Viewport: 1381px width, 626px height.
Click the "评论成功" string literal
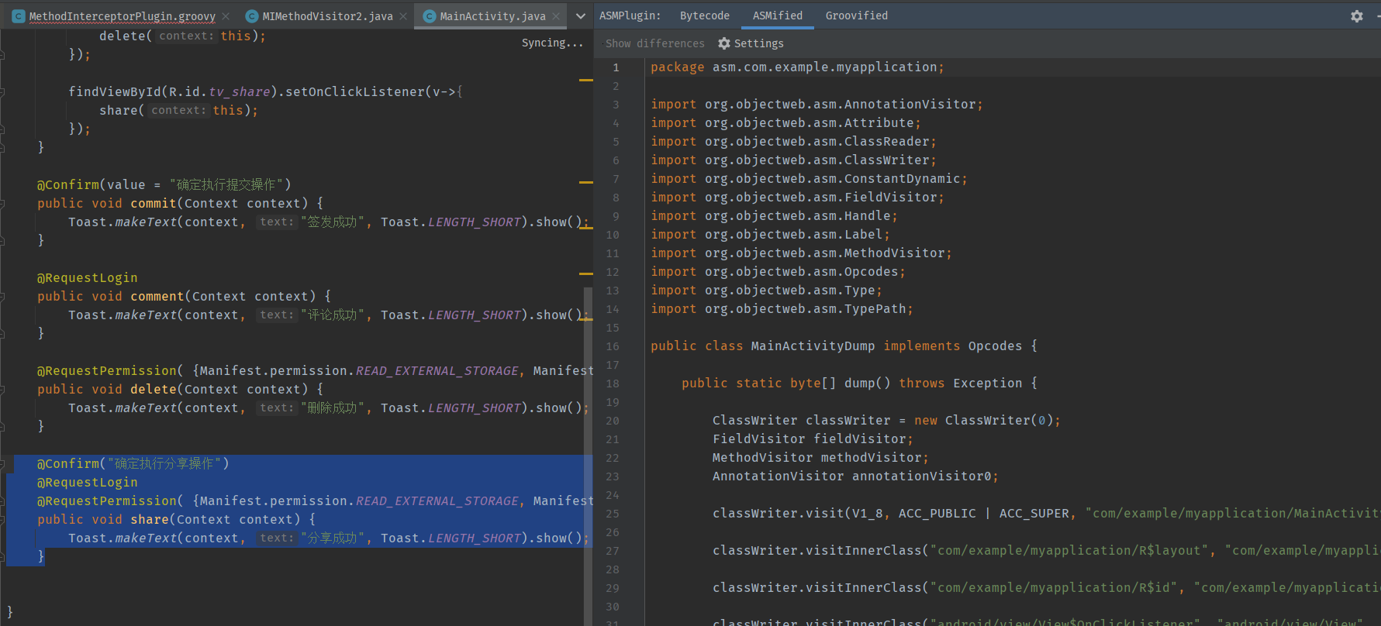(333, 315)
